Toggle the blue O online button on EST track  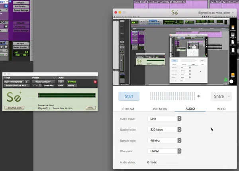click(x=6, y=6)
